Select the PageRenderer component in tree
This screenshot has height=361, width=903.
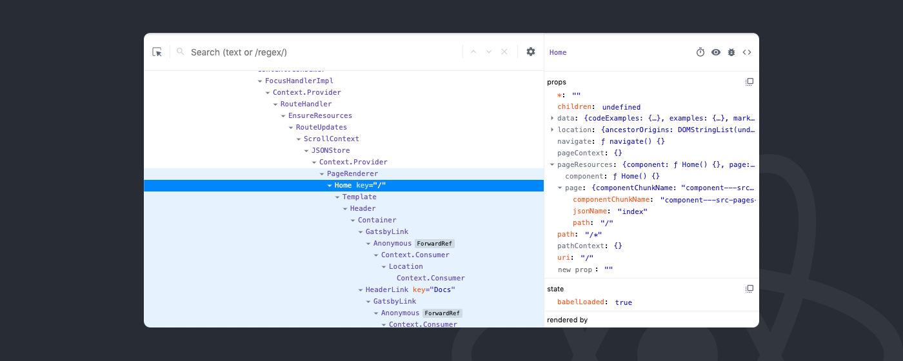pos(352,174)
